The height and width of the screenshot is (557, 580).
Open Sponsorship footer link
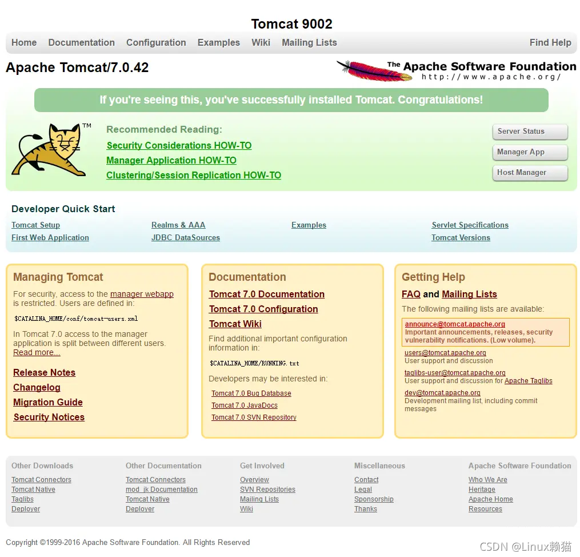[x=374, y=499]
